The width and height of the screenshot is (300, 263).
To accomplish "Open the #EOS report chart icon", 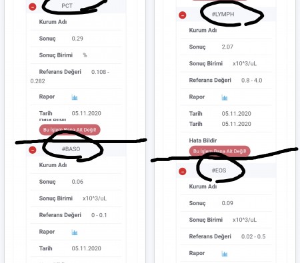I will tap(225, 254).
